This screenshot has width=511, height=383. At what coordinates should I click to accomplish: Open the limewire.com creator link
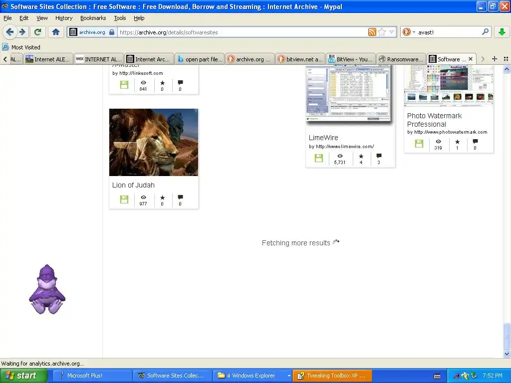pyautogui.click(x=345, y=147)
